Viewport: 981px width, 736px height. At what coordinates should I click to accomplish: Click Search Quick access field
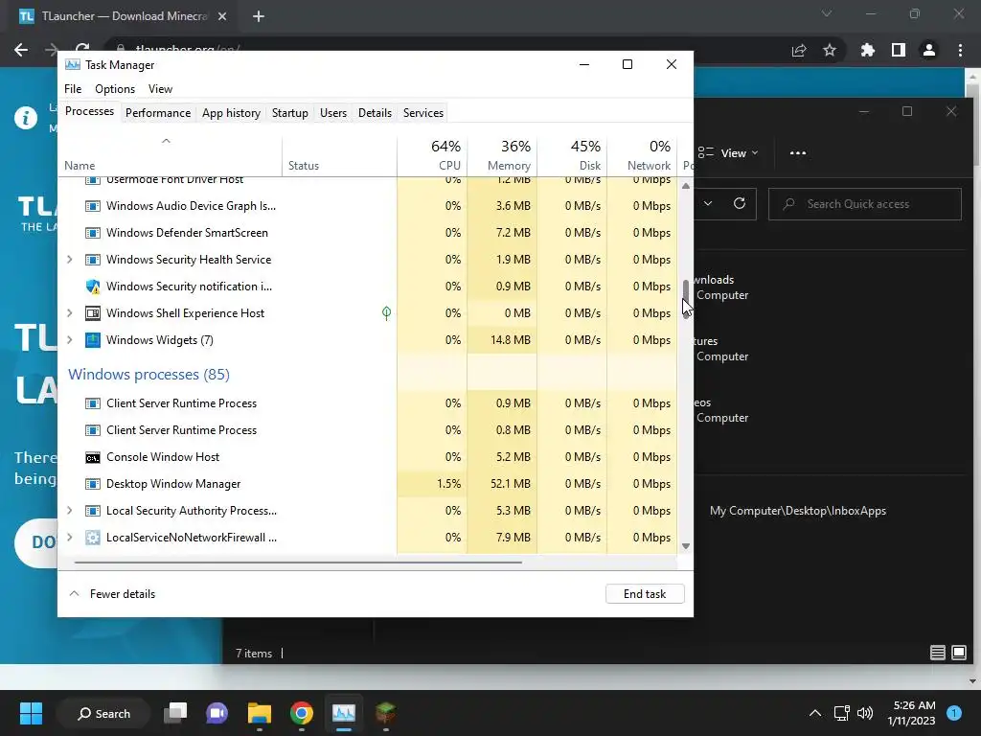click(x=865, y=203)
